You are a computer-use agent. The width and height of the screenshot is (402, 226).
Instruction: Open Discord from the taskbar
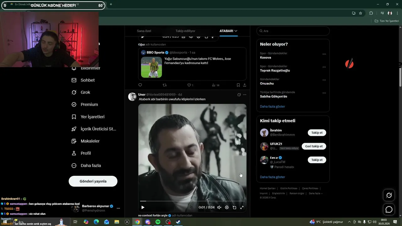pyautogui.click(x=148, y=222)
